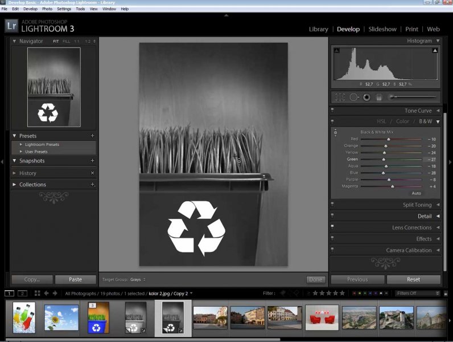Add a new preset with the plus icon

[93, 136]
